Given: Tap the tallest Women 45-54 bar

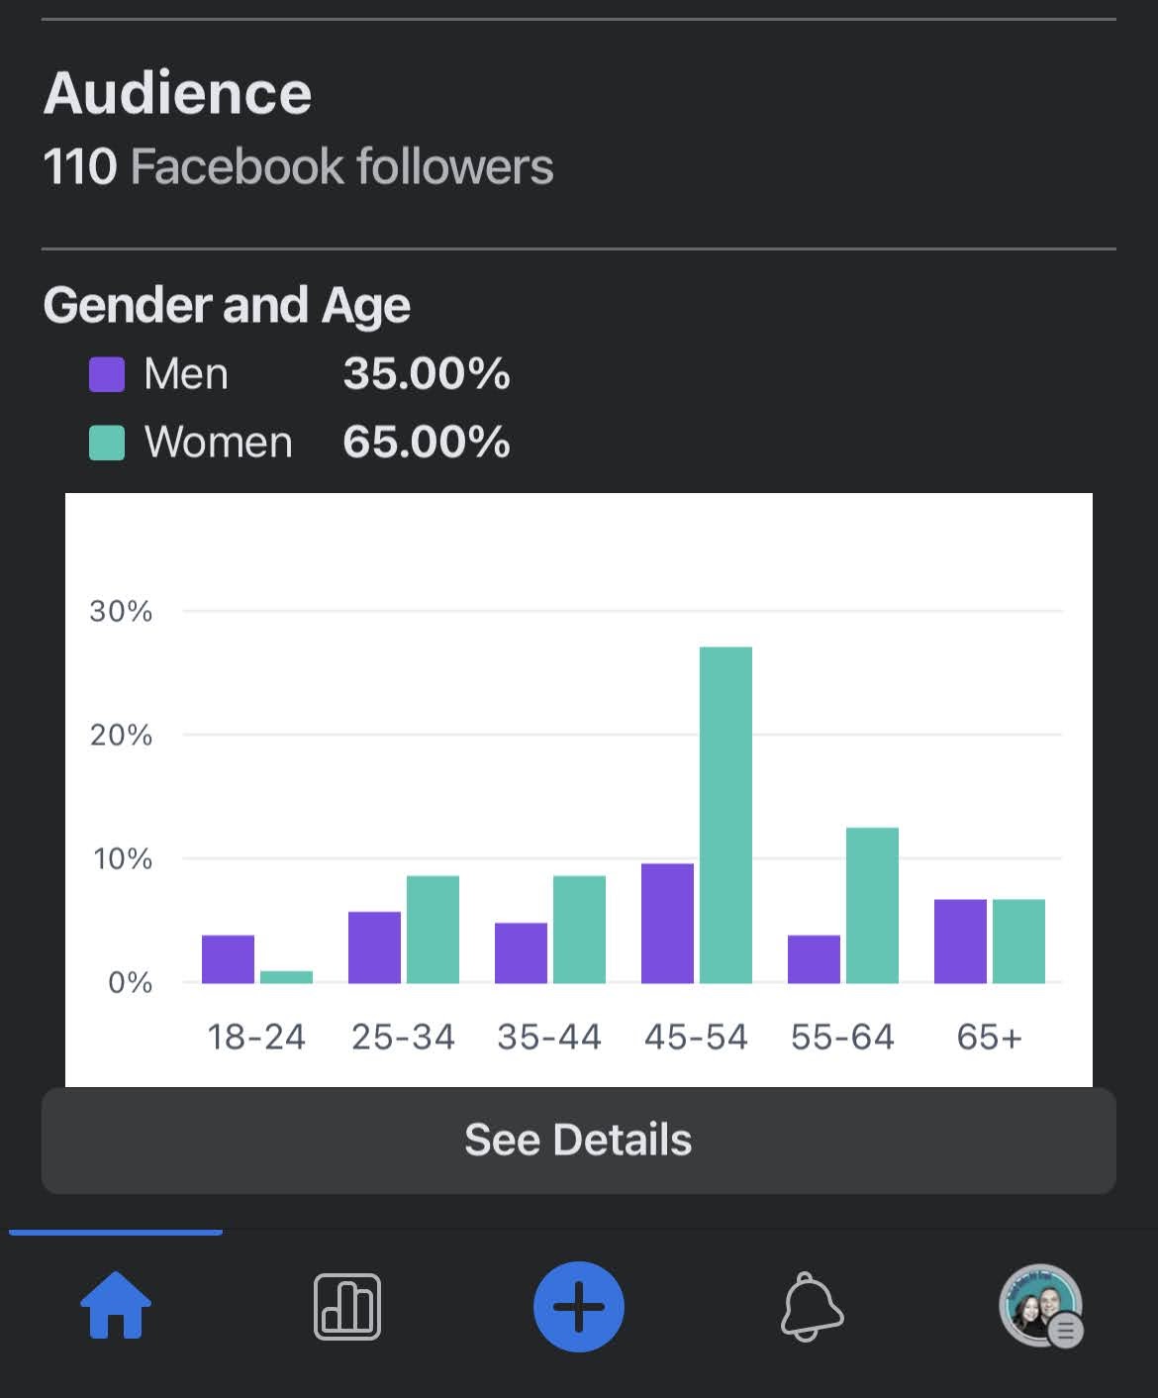Looking at the screenshot, I should pyautogui.click(x=725, y=814).
